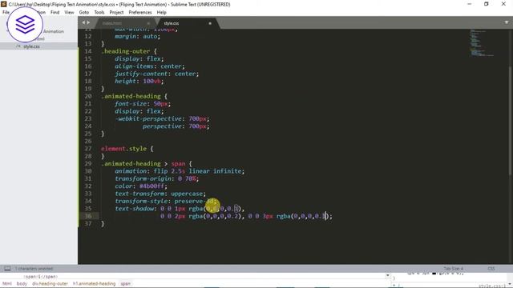This screenshot has width=513, height=288.
Task: Click linear infinite in the animation line
Action: (x=215, y=171)
